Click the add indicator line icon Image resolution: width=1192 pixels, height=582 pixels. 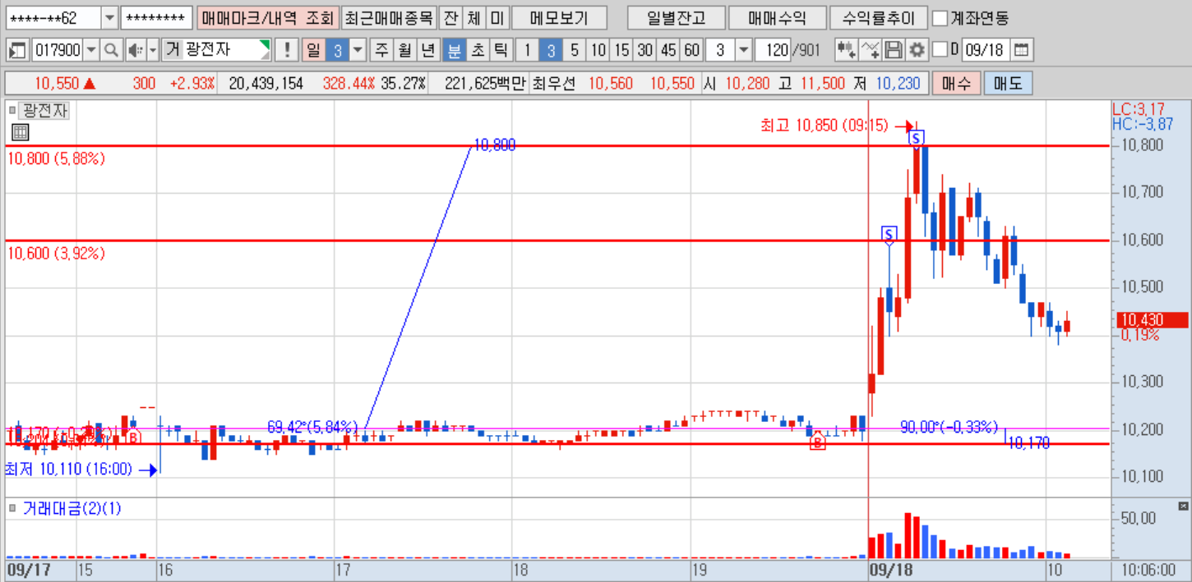click(871, 50)
